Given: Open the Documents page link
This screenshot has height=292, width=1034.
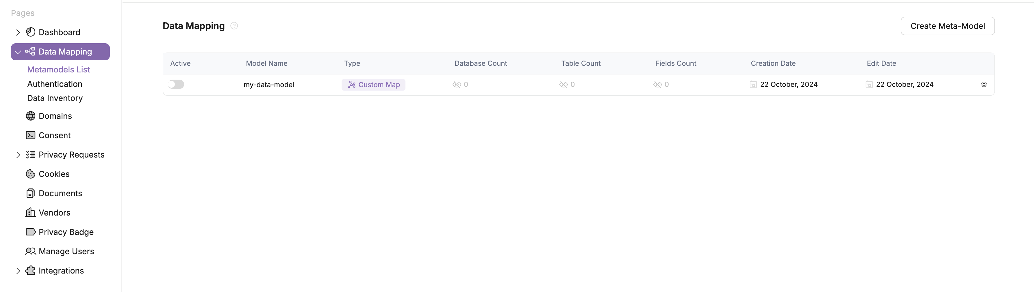Looking at the screenshot, I should tap(60, 194).
